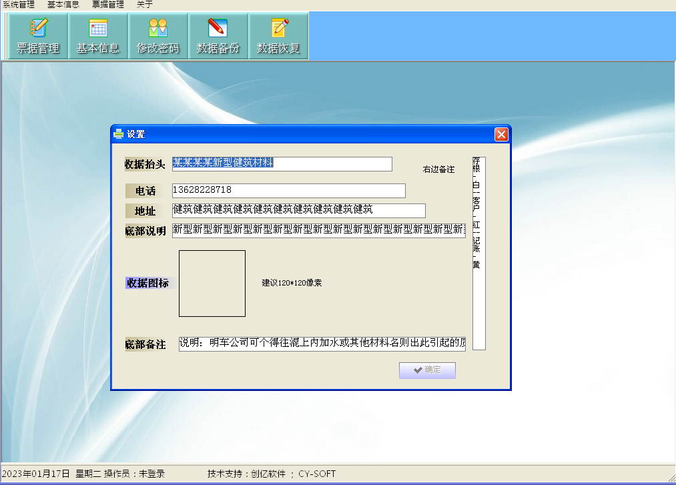This screenshot has width=676, height=485.
Task: Focus the 底部说明 text field
Action: [x=318, y=230]
